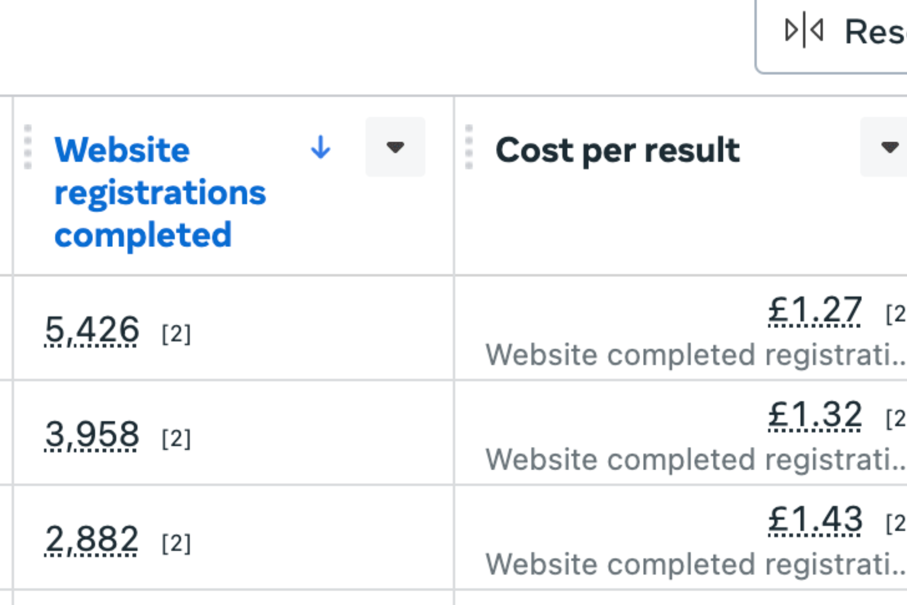This screenshot has width=907, height=605.
Task: Click the reset column widths icon
Action: 804,31
